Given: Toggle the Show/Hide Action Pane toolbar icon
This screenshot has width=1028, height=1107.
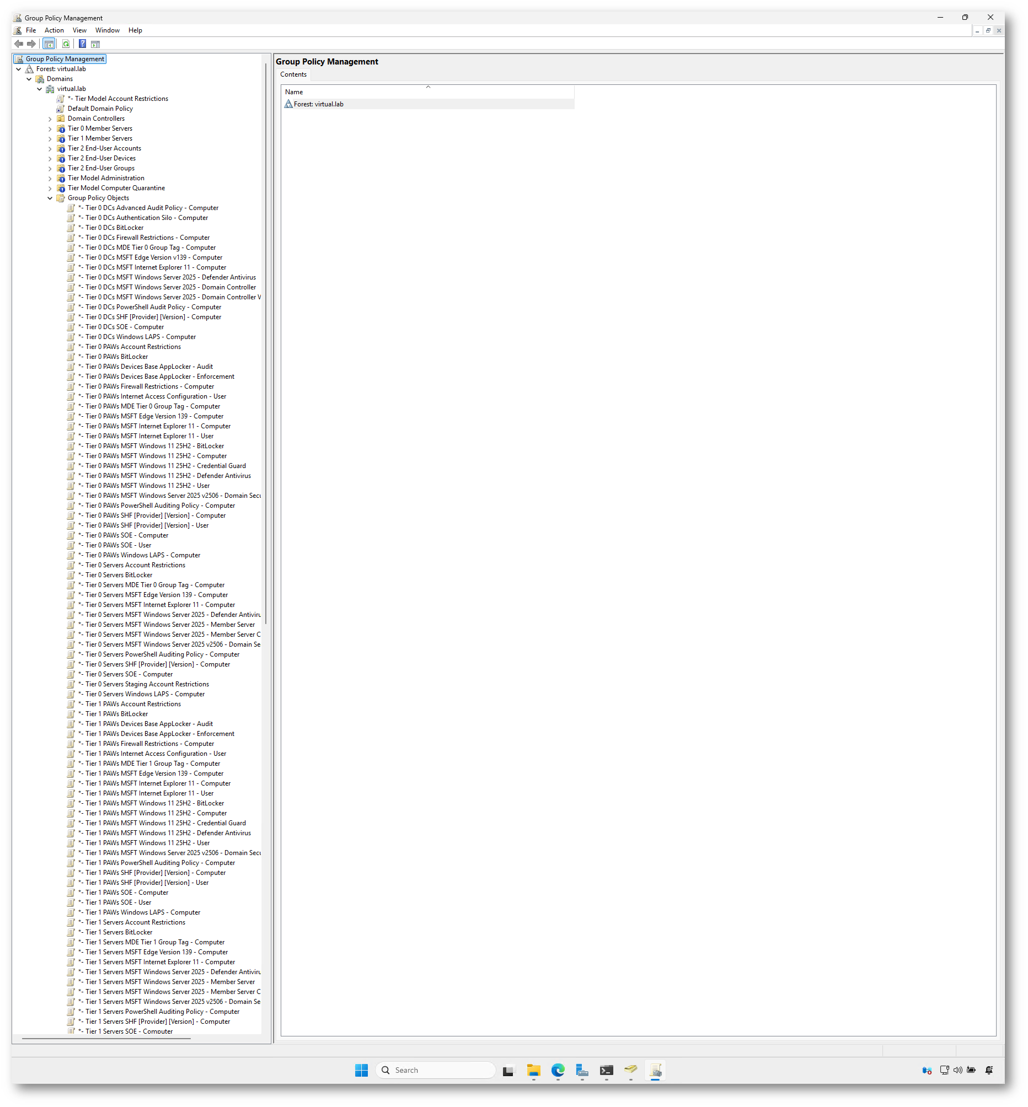Looking at the screenshot, I should tap(95, 44).
